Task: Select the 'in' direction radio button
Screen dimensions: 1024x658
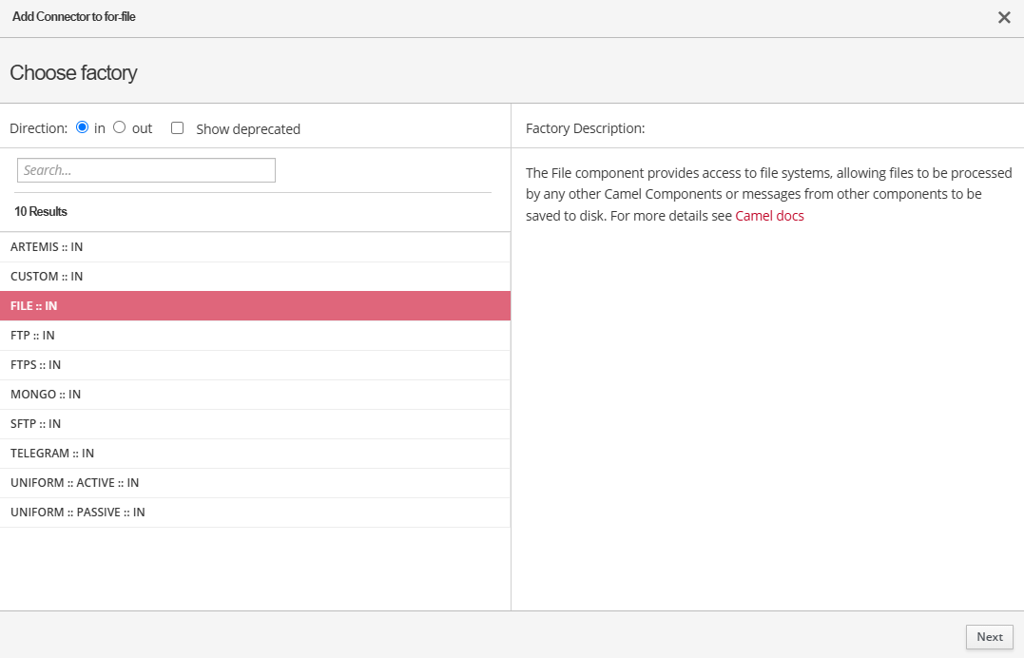Action: [x=83, y=127]
